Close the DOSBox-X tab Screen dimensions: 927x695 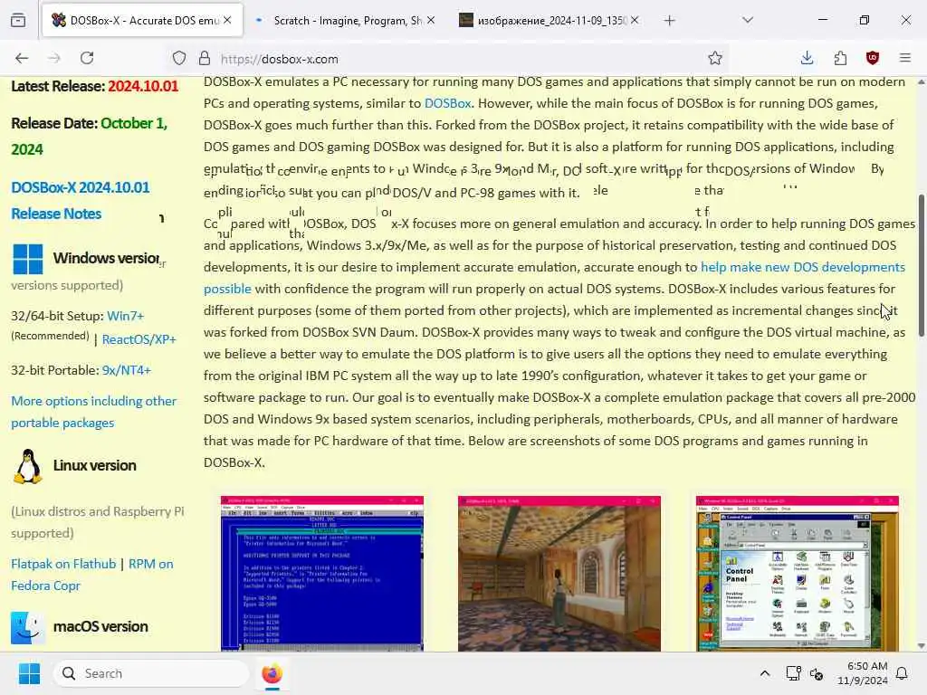pyautogui.click(x=227, y=20)
